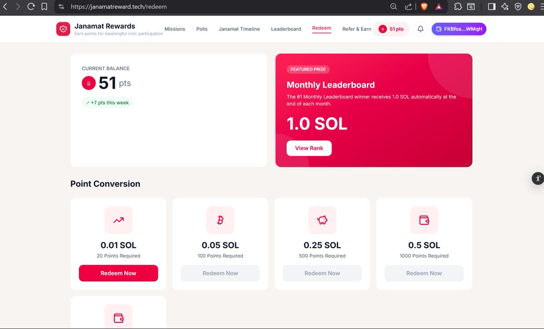
Task: Click the share page icon
Action: [408, 6]
